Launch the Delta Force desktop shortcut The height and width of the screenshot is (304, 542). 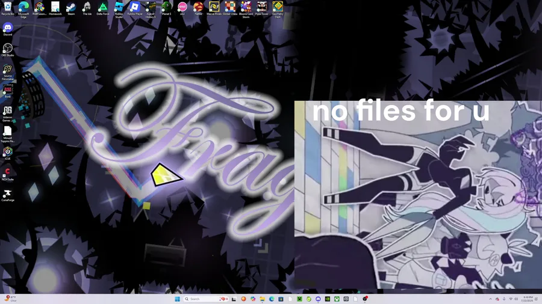click(x=103, y=8)
